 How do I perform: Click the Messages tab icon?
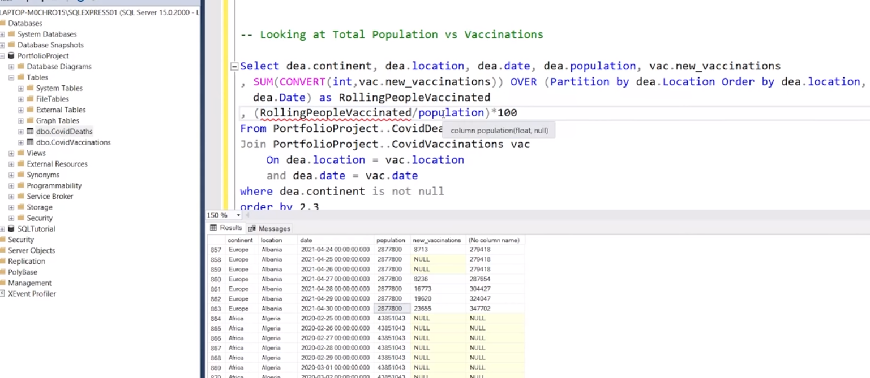[x=252, y=229]
